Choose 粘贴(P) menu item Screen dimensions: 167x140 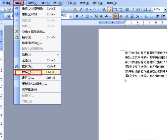[x=37, y=37]
